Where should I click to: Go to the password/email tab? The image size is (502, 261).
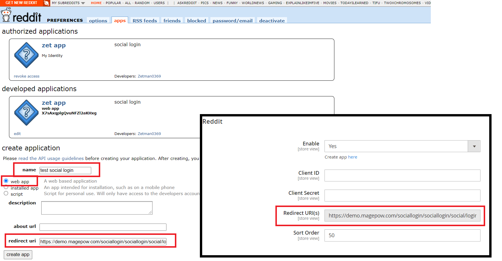tap(232, 21)
